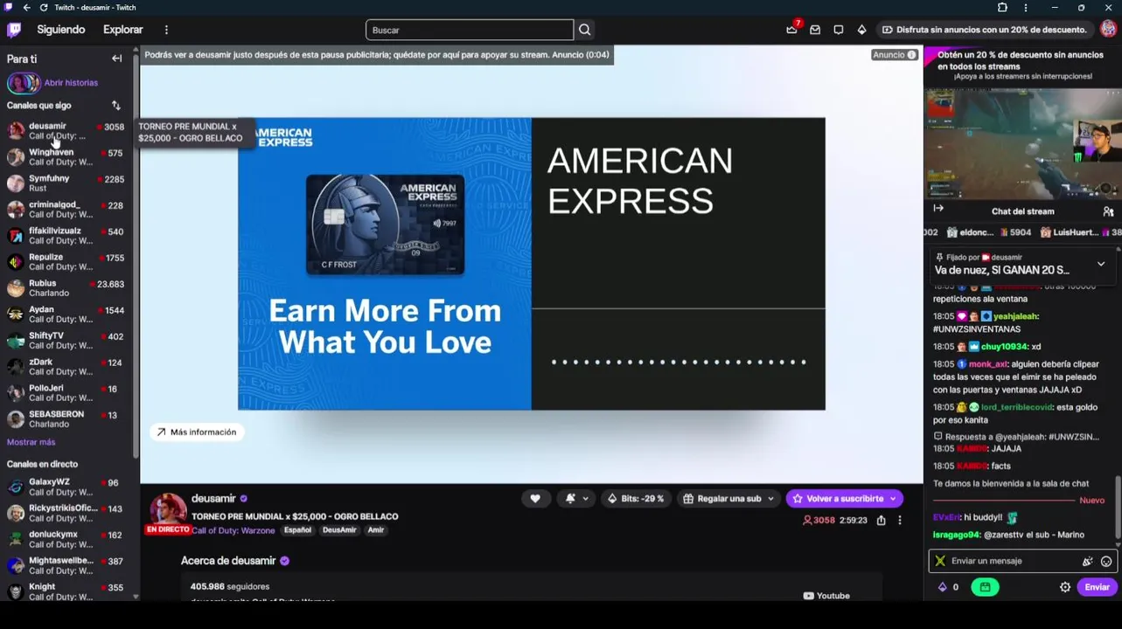Click Enviar chat button
This screenshot has height=629, width=1122.
[1097, 587]
